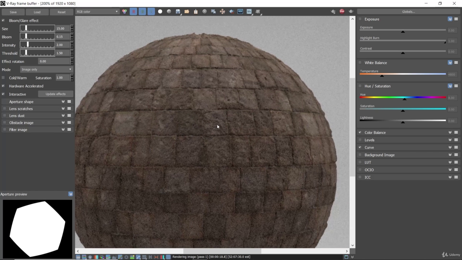
Task: Collapse the Aperture preview panel
Action: click(x=71, y=194)
